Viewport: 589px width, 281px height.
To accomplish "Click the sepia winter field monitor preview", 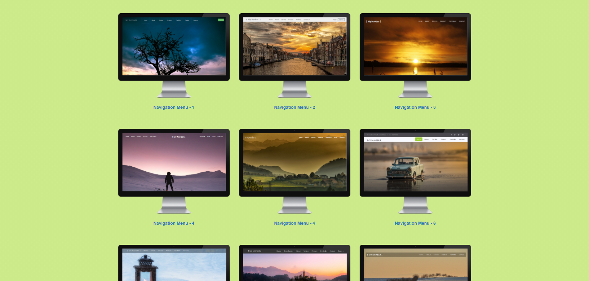I will click(x=415, y=263).
